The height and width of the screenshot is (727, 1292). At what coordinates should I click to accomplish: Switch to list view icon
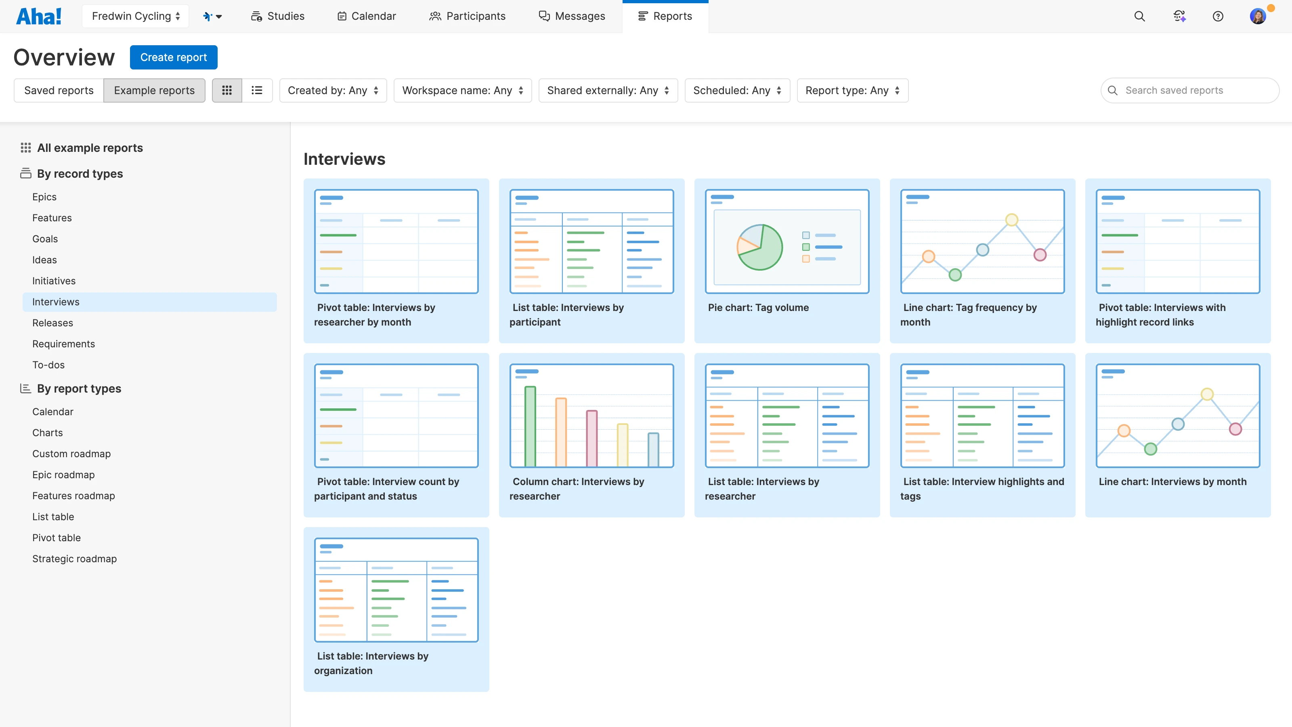coord(257,90)
